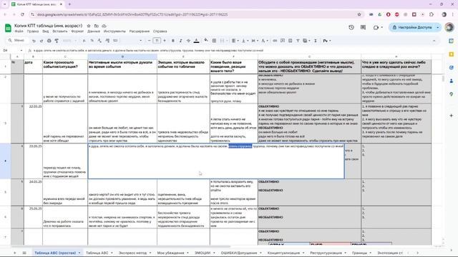Open the Google Sheets home icon
Viewport: 458px width, 257px height.
point(8,28)
